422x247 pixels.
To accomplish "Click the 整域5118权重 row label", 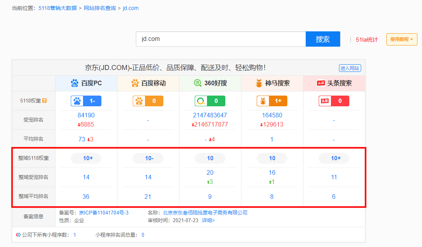I will [33, 158].
